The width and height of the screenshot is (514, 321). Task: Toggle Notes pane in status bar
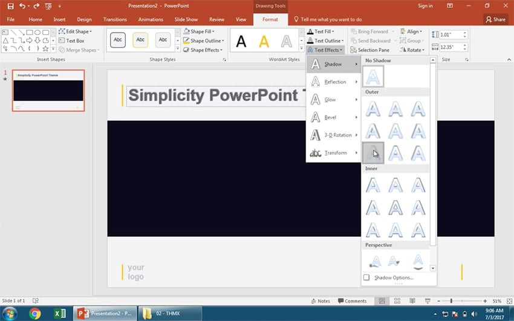pyautogui.click(x=320, y=300)
